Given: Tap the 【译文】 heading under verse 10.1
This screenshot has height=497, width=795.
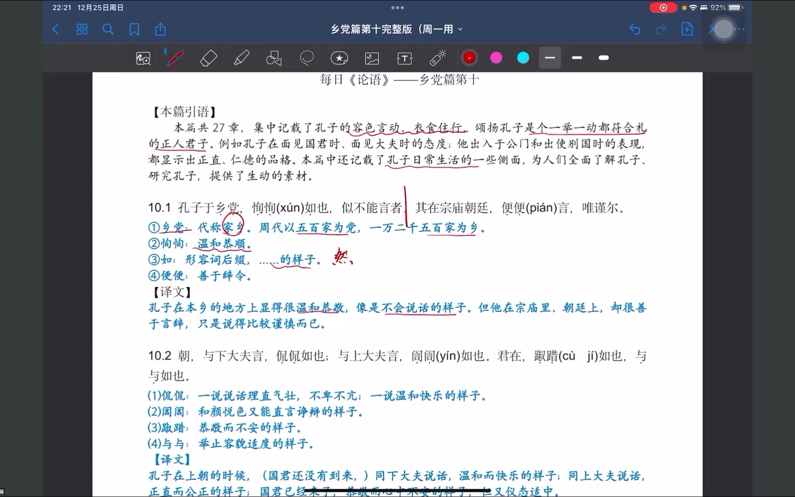Looking at the screenshot, I should coord(173,292).
